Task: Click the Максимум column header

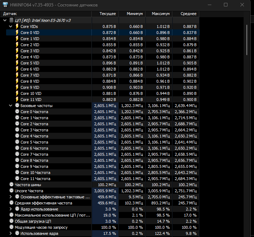Action: pyautogui.click(x=159, y=14)
